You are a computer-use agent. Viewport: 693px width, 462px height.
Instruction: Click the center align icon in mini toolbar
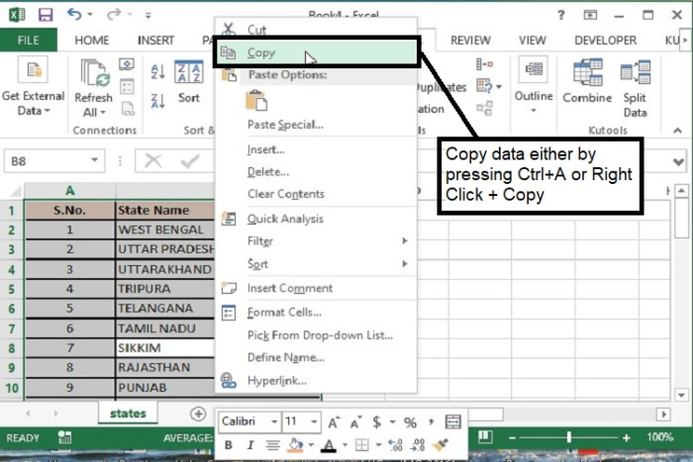272,445
